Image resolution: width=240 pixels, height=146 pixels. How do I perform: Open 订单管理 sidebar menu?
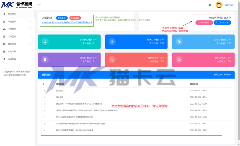pyautogui.click(x=17, y=36)
